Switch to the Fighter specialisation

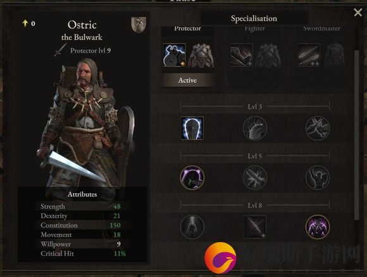254,29
